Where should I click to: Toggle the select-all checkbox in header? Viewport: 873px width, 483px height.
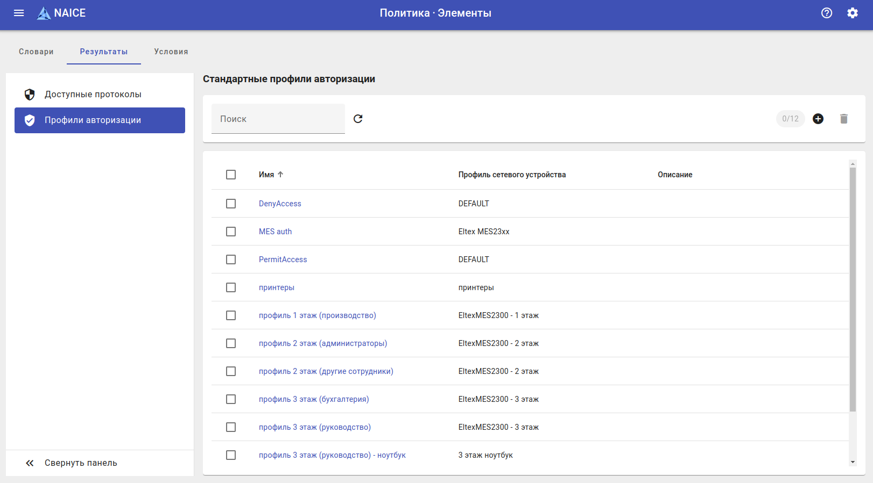231,175
